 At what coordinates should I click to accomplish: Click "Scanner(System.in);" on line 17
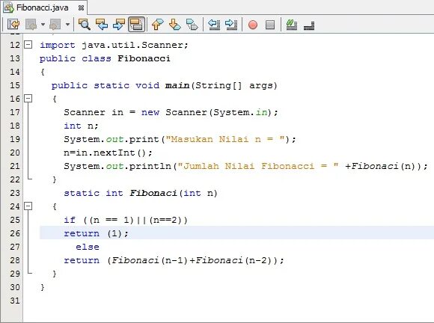click(x=221, y=112)
